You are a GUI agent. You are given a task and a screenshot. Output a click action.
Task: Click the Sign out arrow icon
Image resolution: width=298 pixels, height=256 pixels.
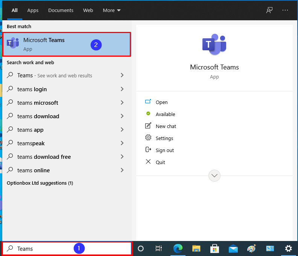coord(148,149)
